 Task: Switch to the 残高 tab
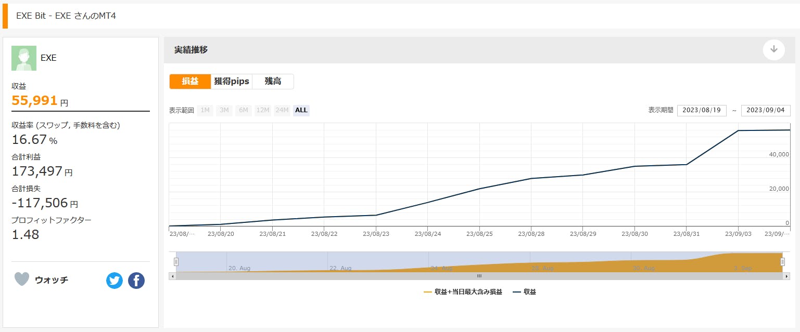(x=273, y=82)
